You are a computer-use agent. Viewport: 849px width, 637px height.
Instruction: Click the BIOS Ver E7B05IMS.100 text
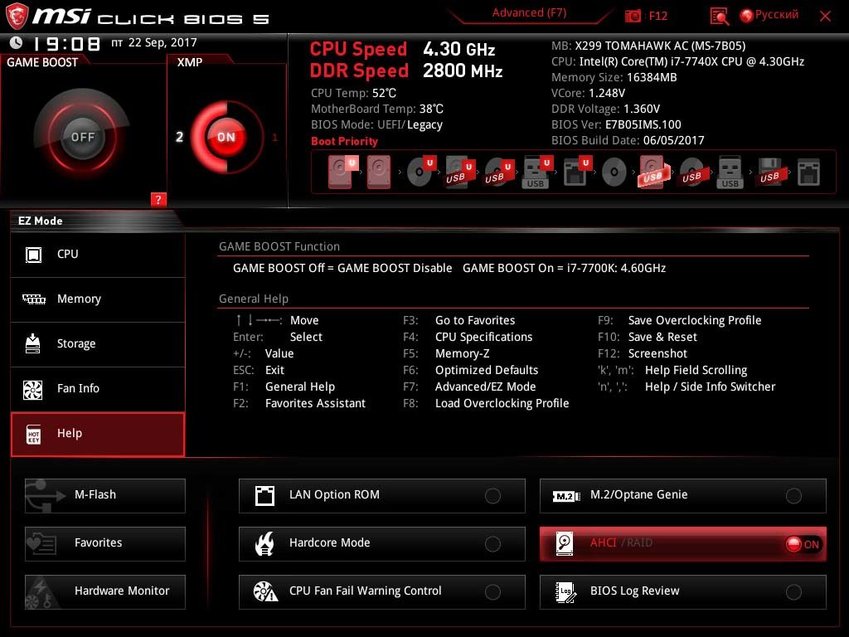tap(616, 124)
